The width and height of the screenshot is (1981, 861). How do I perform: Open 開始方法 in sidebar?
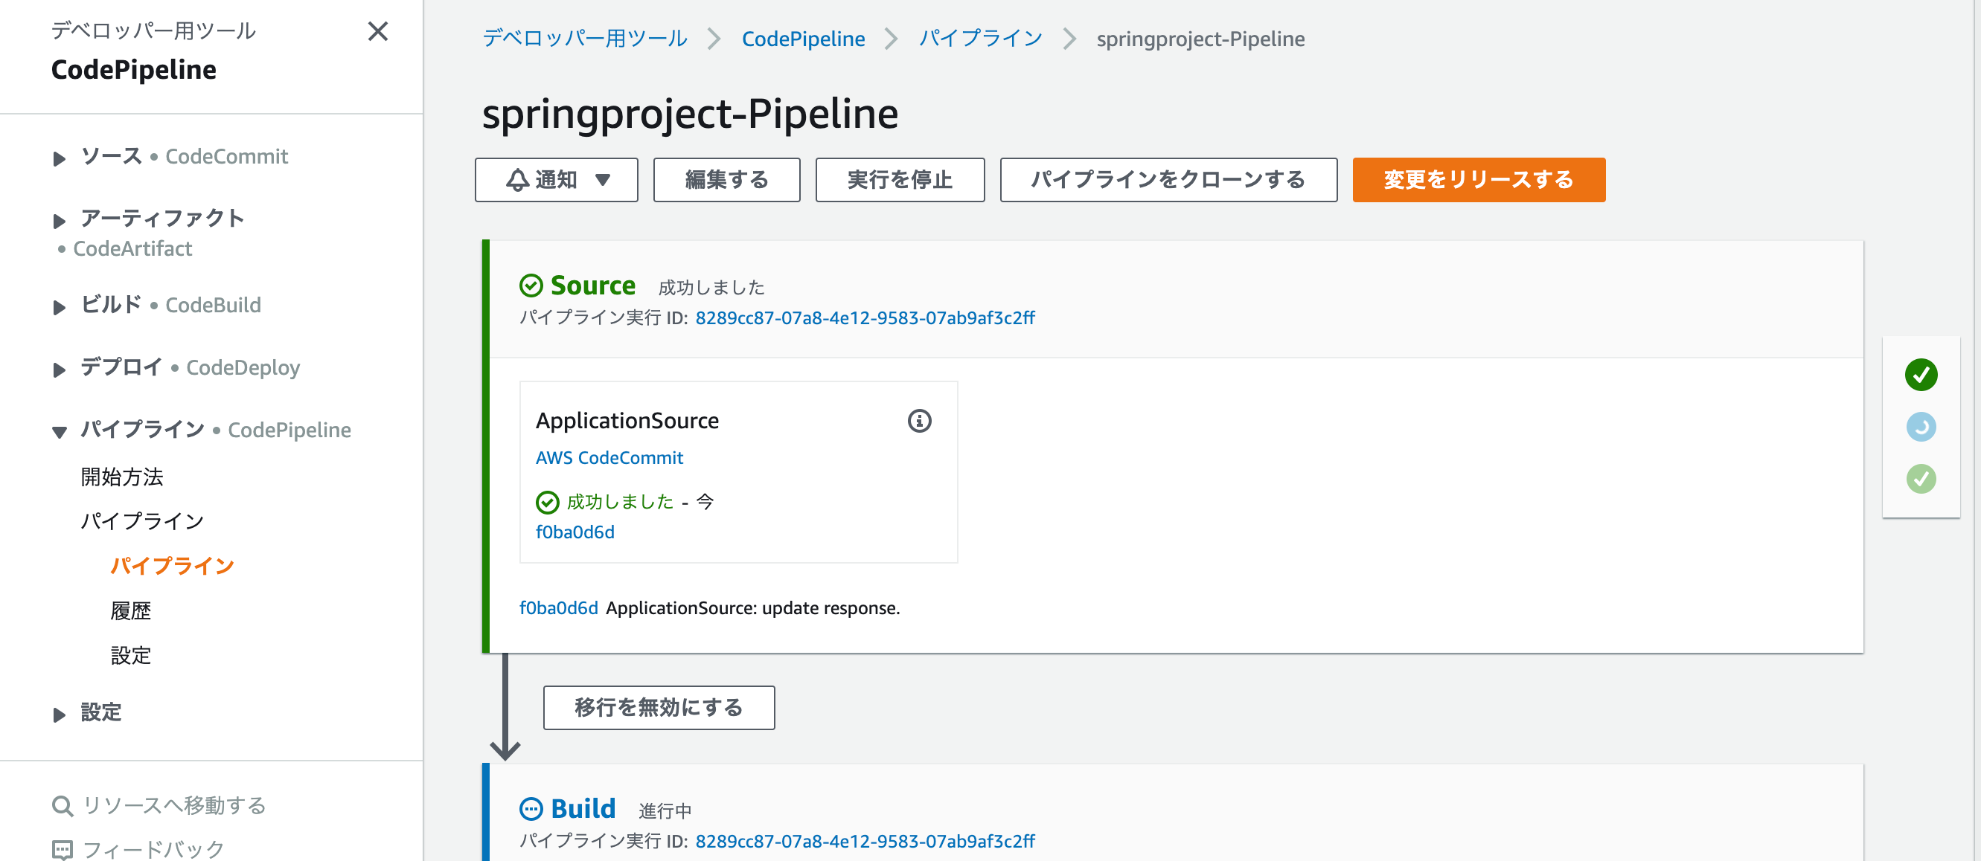122,477
